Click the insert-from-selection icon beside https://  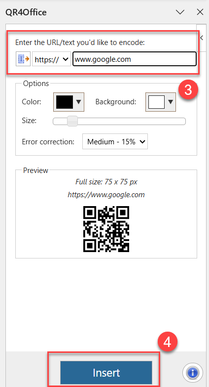pyautogui.click(x=23, y=59)
